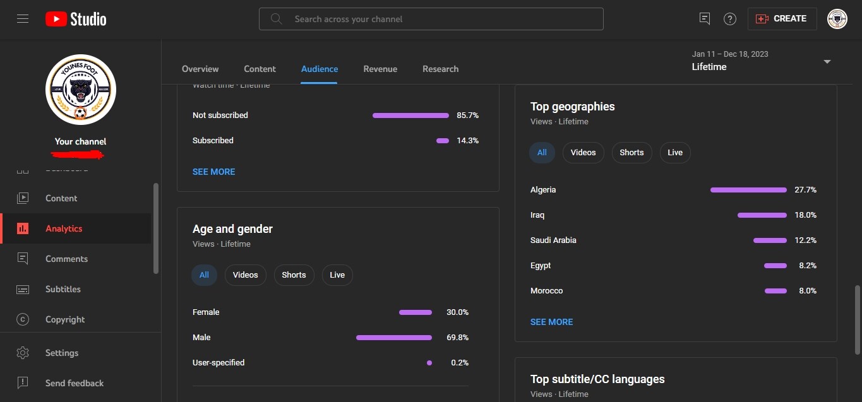The image size is (862, 402).
Task: Switch to the Overview tab
Action: [200, 69]
